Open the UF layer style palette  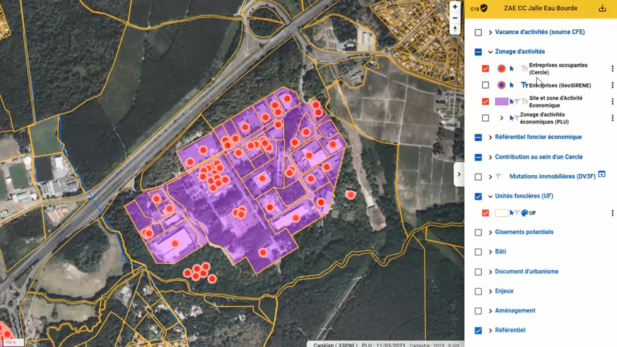(x=524, y=213)
